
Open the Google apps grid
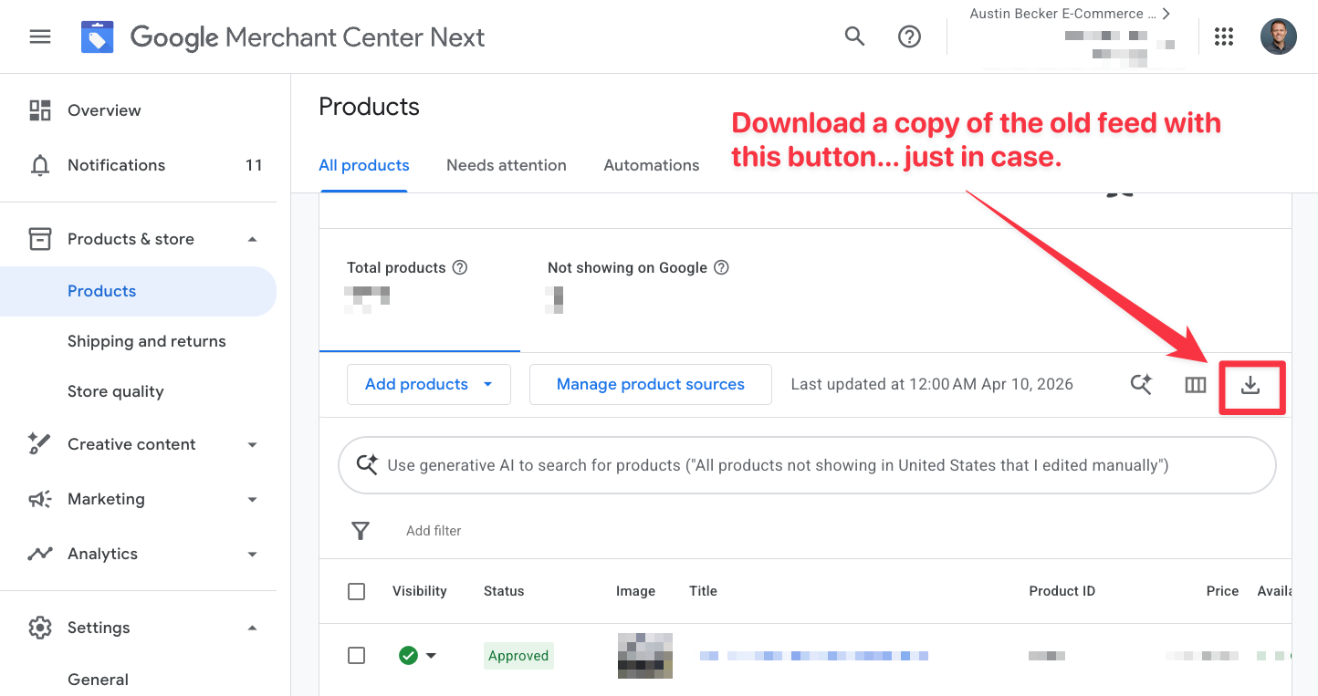coord(1224,36)
